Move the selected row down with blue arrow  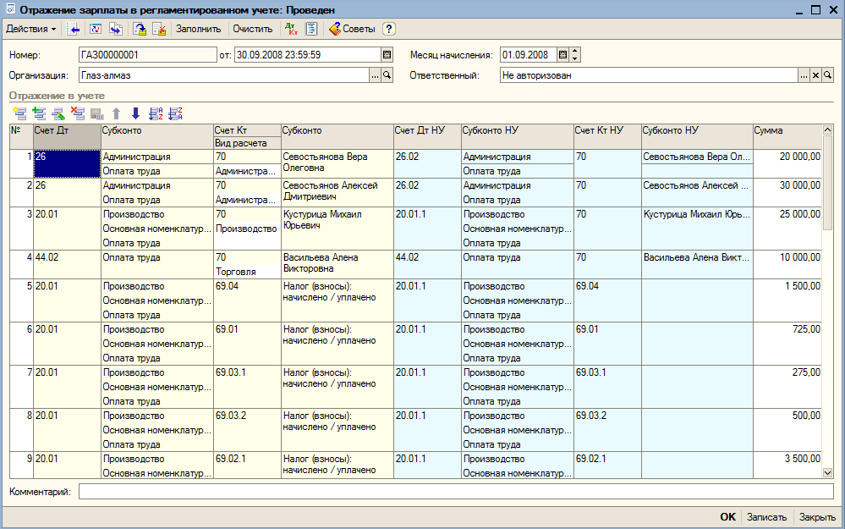[x=136, y=113]
